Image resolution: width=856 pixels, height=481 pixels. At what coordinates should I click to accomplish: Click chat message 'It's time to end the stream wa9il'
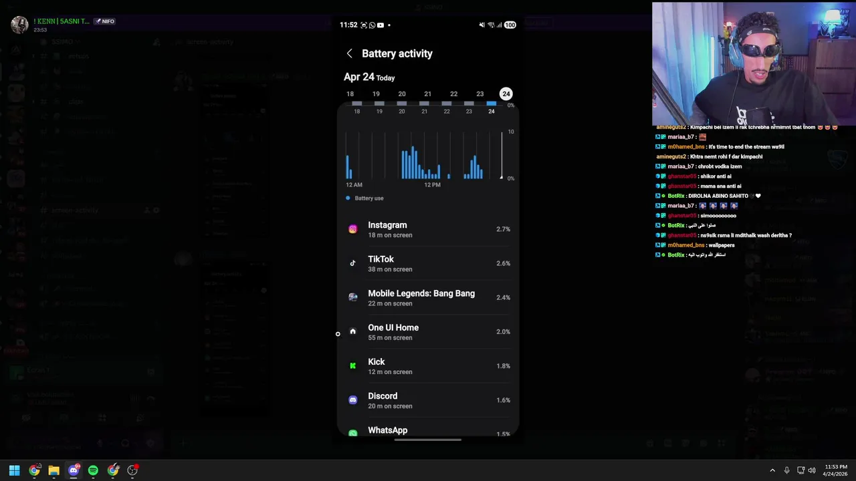pos(746,146)
